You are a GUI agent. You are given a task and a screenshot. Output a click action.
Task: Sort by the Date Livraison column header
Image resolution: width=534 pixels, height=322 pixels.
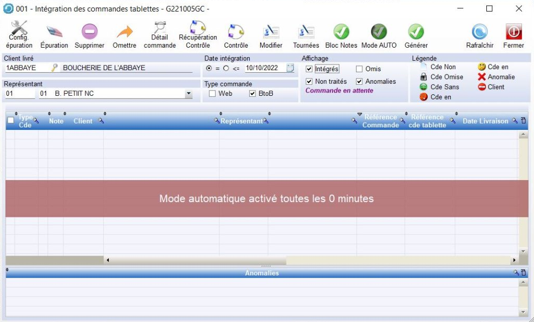485,121
